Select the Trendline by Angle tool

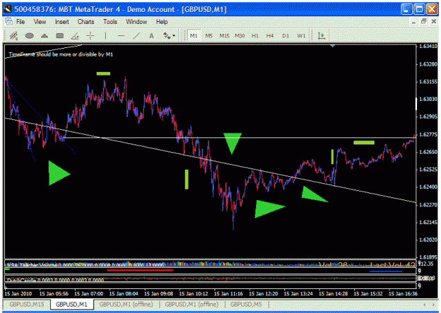pyautogui.click(x=75, y=36)
